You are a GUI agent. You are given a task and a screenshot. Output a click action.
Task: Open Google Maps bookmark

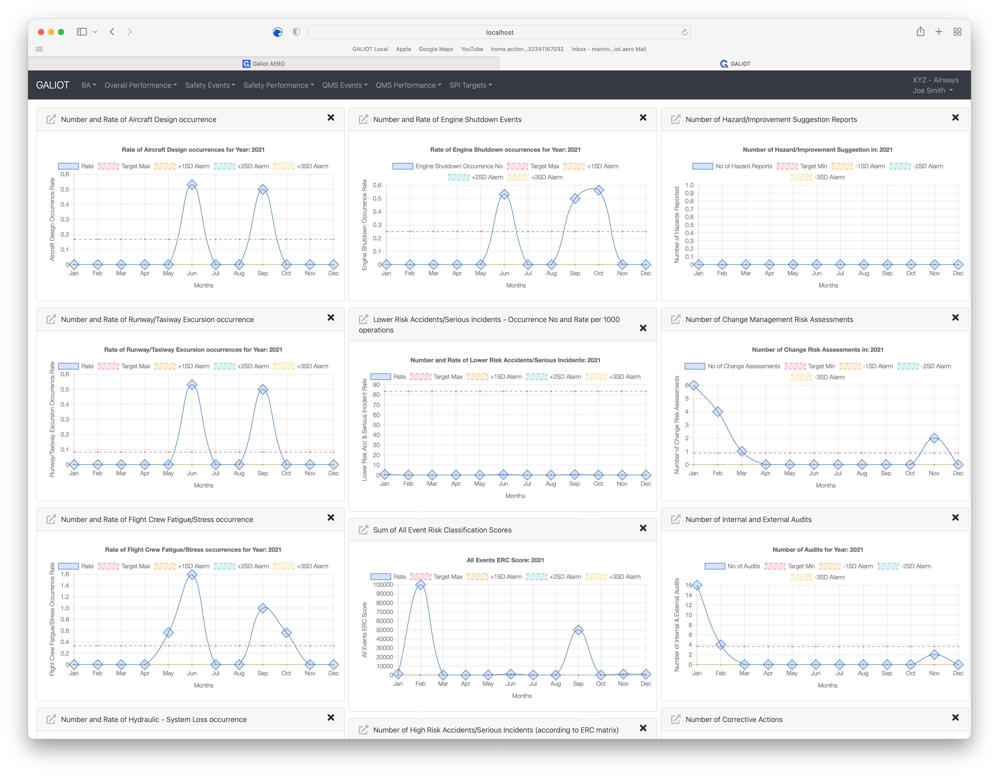click(x=436, y=49)
